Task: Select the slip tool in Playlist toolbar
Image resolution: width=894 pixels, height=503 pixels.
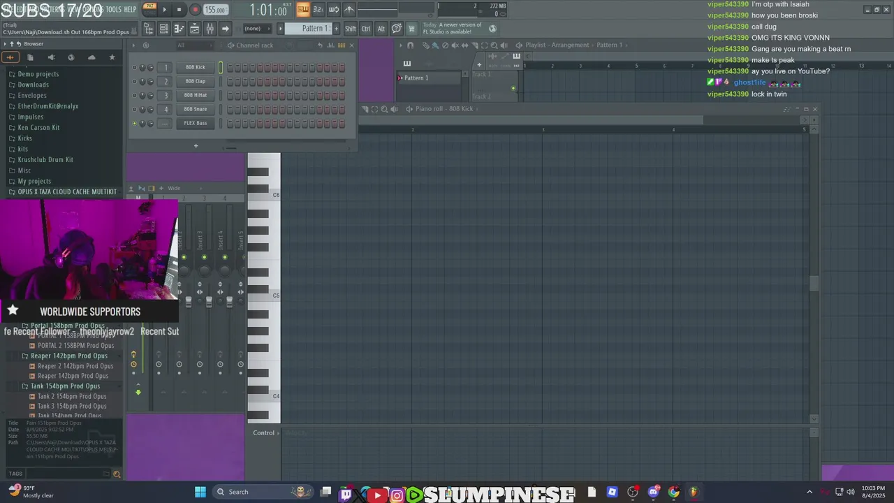Action: 465,45
